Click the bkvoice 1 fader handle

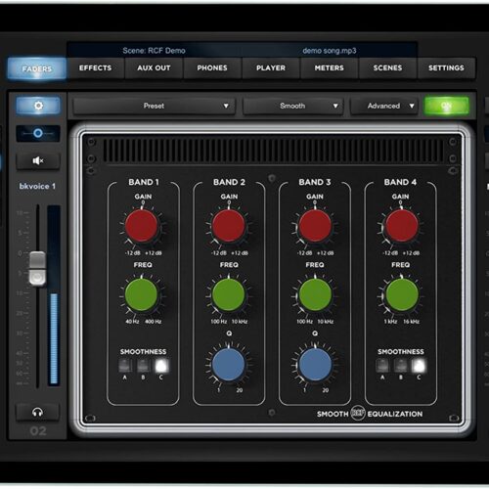coord(37,269)
